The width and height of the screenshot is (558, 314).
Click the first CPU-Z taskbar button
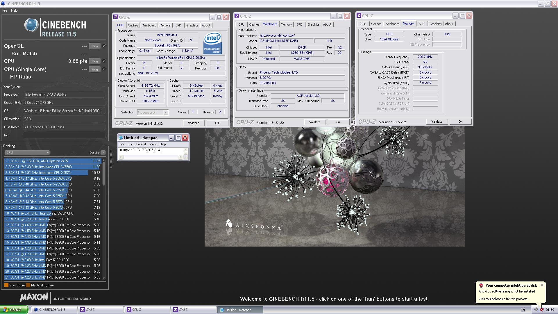(x=101, y=310)
